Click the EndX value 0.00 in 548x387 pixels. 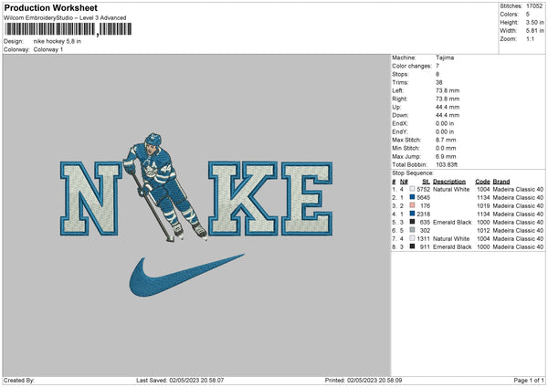[445, 123]
